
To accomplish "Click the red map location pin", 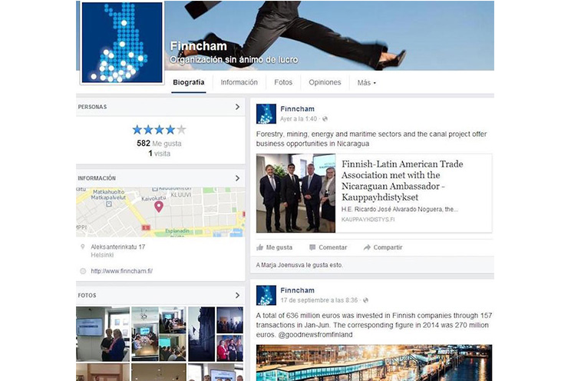I will click(x=158, y=207).
